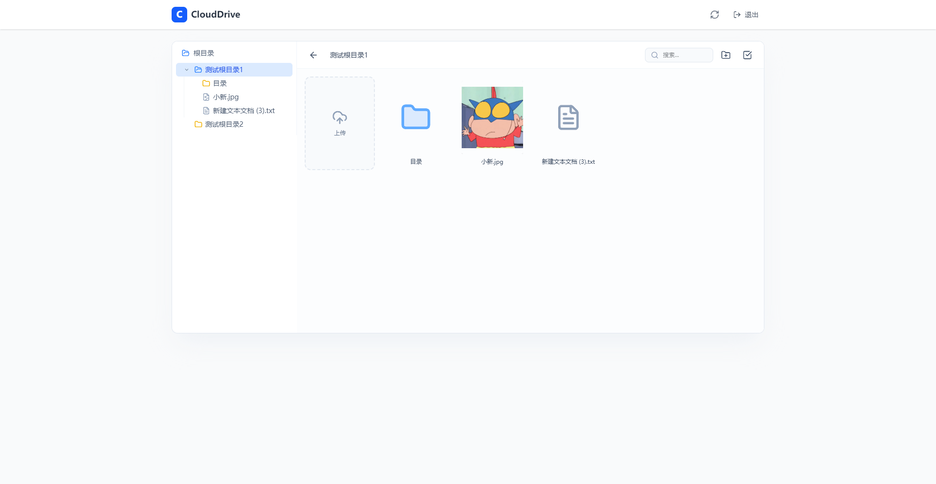Toggle selection mode with the checkmark icon
936x484 pixels.
[747, 55]
